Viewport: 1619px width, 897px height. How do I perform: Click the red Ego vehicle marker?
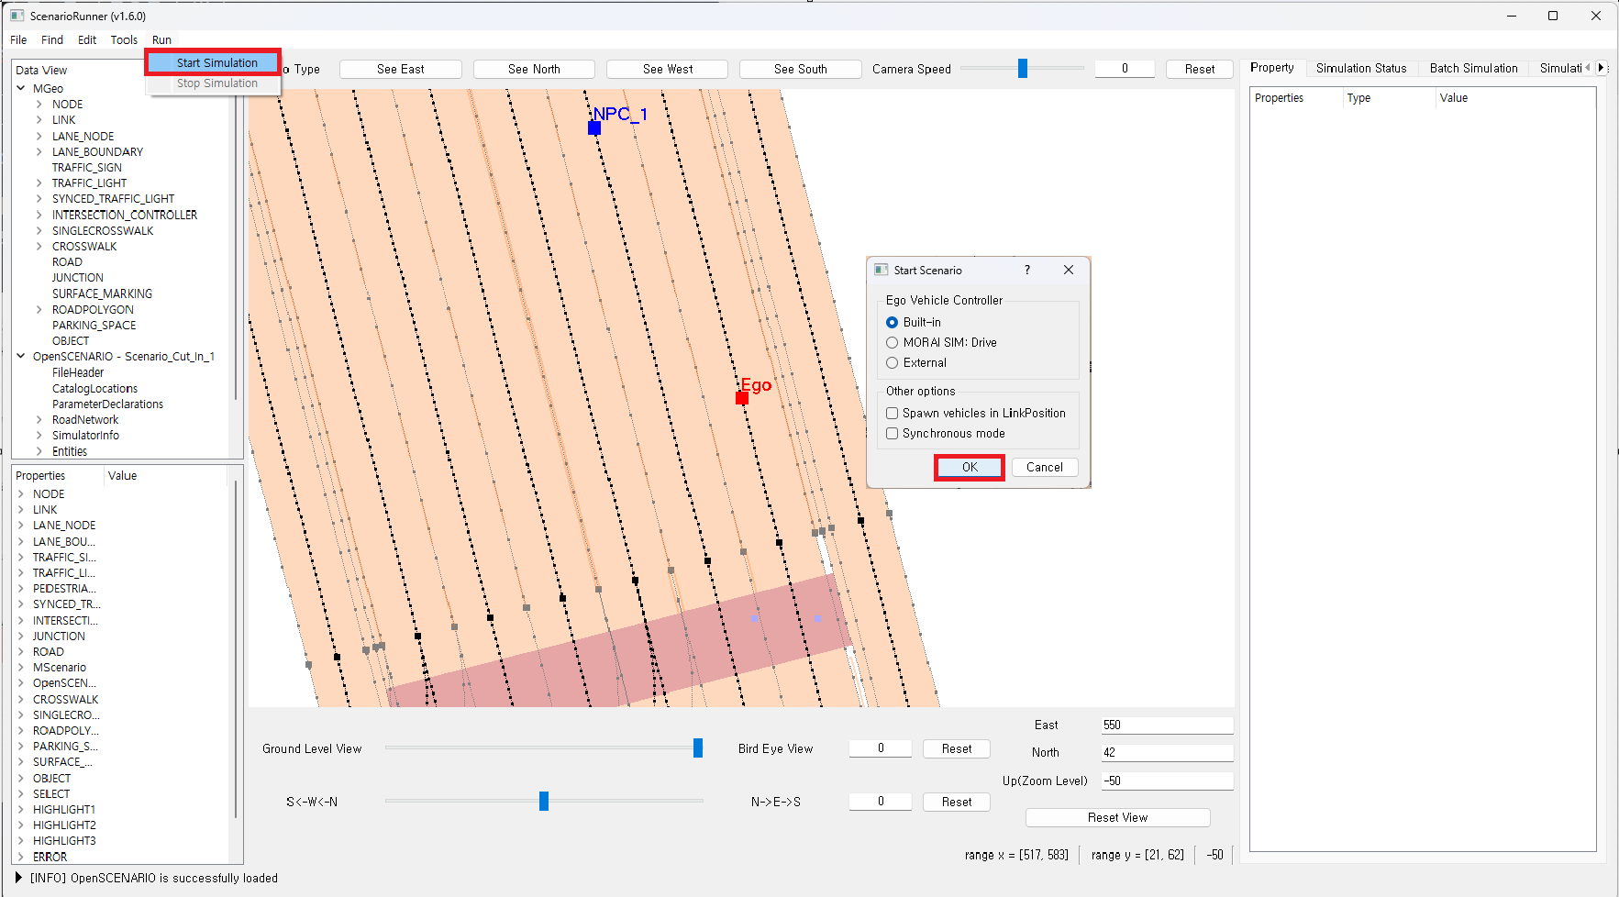tap(742, 398)
